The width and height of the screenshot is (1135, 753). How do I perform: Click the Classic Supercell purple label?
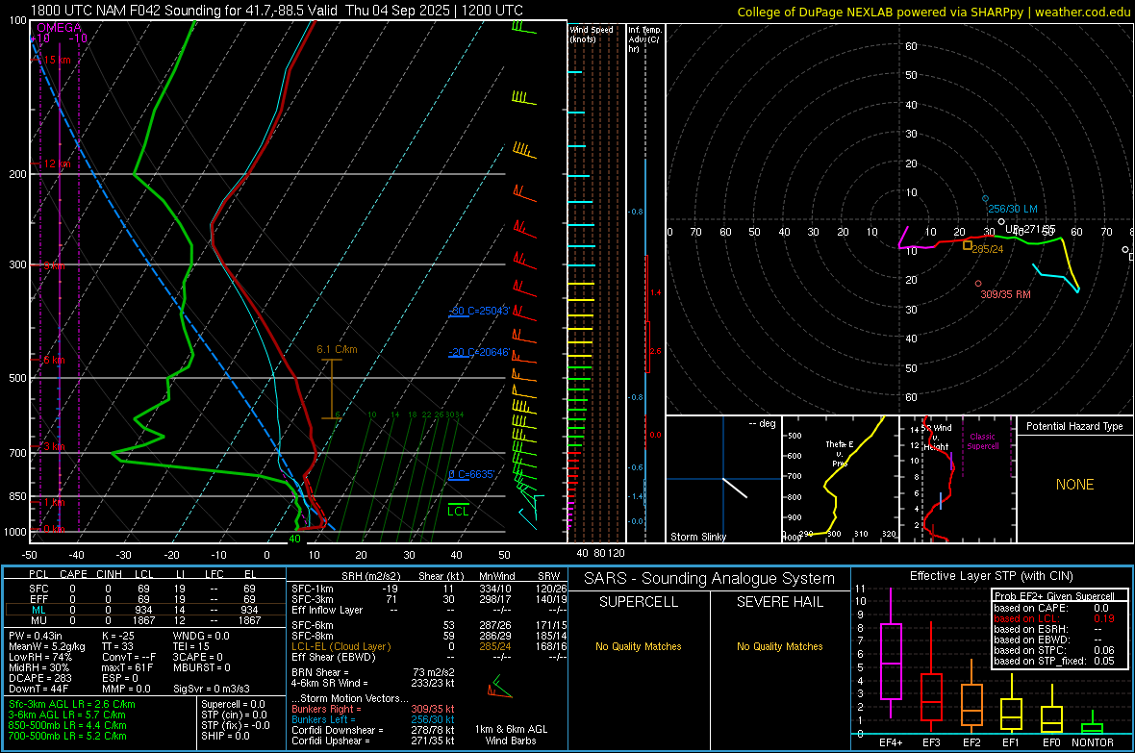pyautogui.click(x=983, y=441)
